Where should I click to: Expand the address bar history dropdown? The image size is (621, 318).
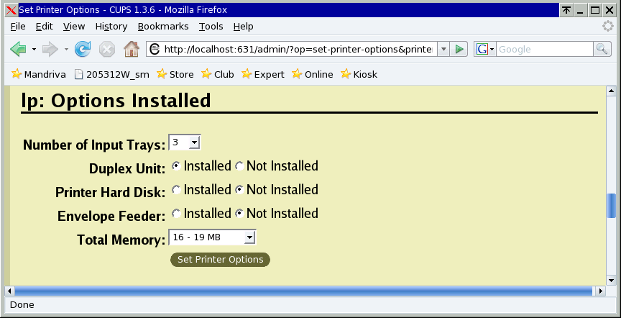pyautogui.click(x=443, y=49)
